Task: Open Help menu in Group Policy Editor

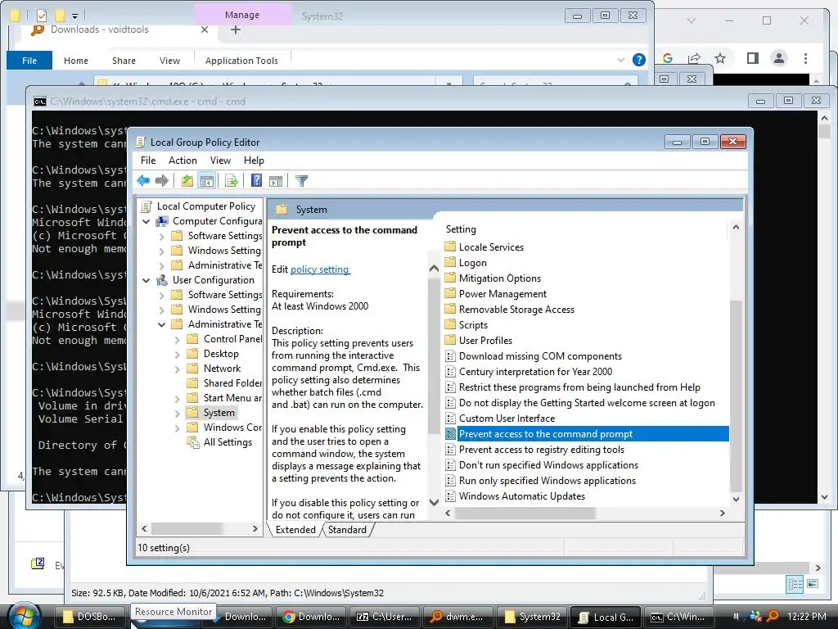Action: [254, 161]
